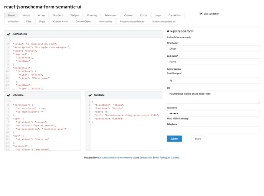
Task: Open the Nil Portugués Calderó link
Action: click(x=168, y=158)
